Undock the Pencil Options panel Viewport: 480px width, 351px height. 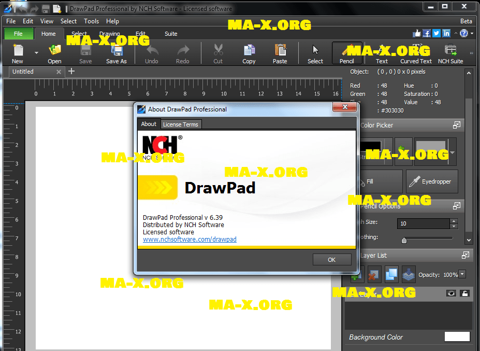pos(456,205)
